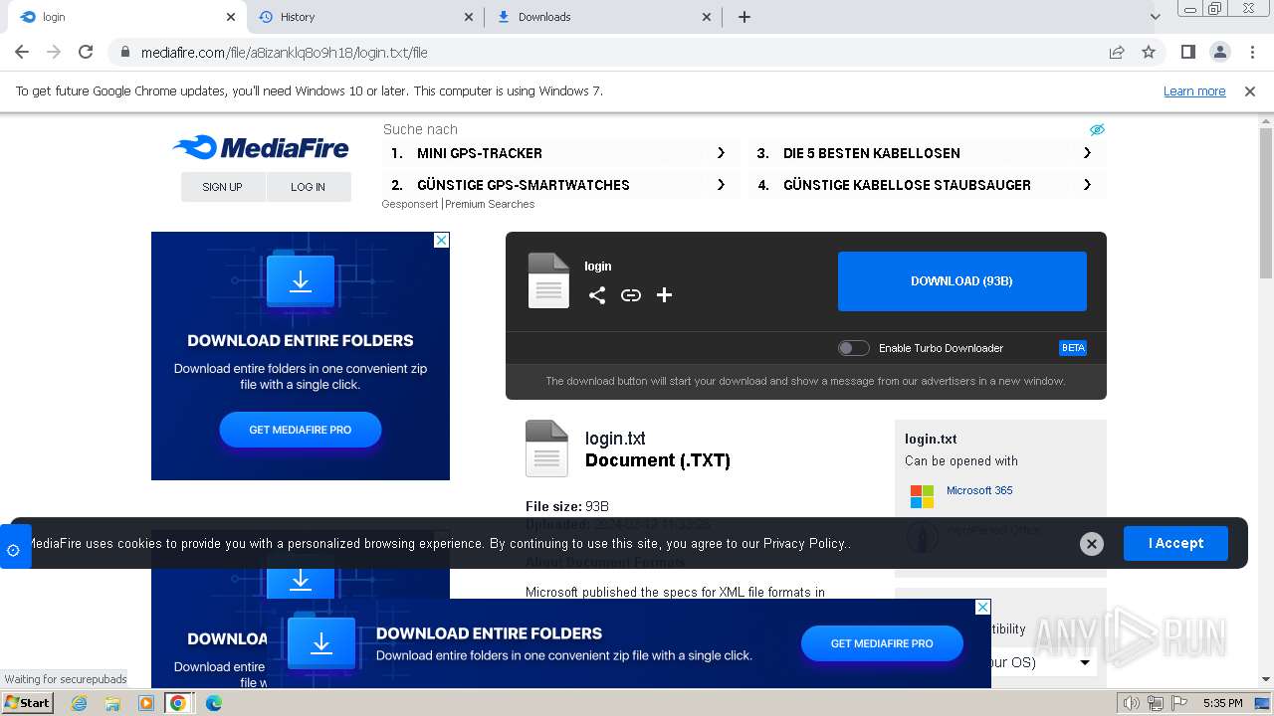The height and width of the screenshot is (716, 1274).
Task: Click the volume icon in system tray
Action: tap(1131, 703)
